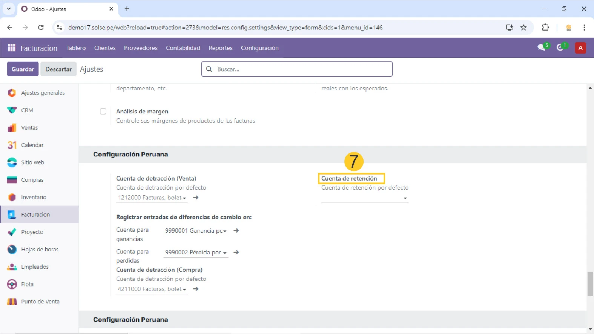Click the Flota sidebar icon
594x334 pixels.
click(12, 284)
